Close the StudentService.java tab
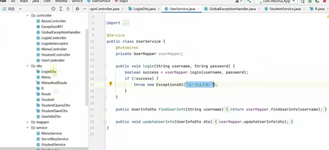Image resolution: width=329 pixels, height=150 pixels. coord(304,9)
